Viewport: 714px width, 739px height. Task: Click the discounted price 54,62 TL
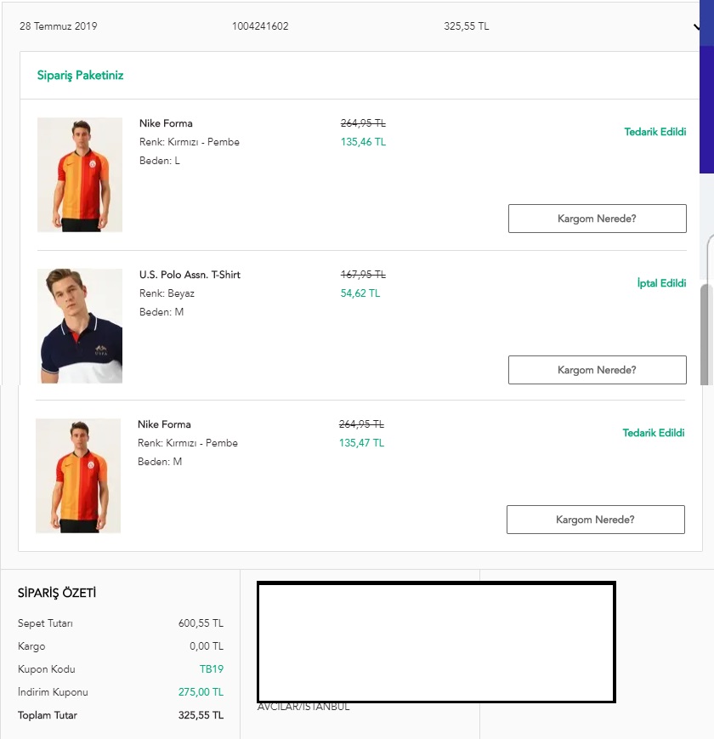coord(360,293)
